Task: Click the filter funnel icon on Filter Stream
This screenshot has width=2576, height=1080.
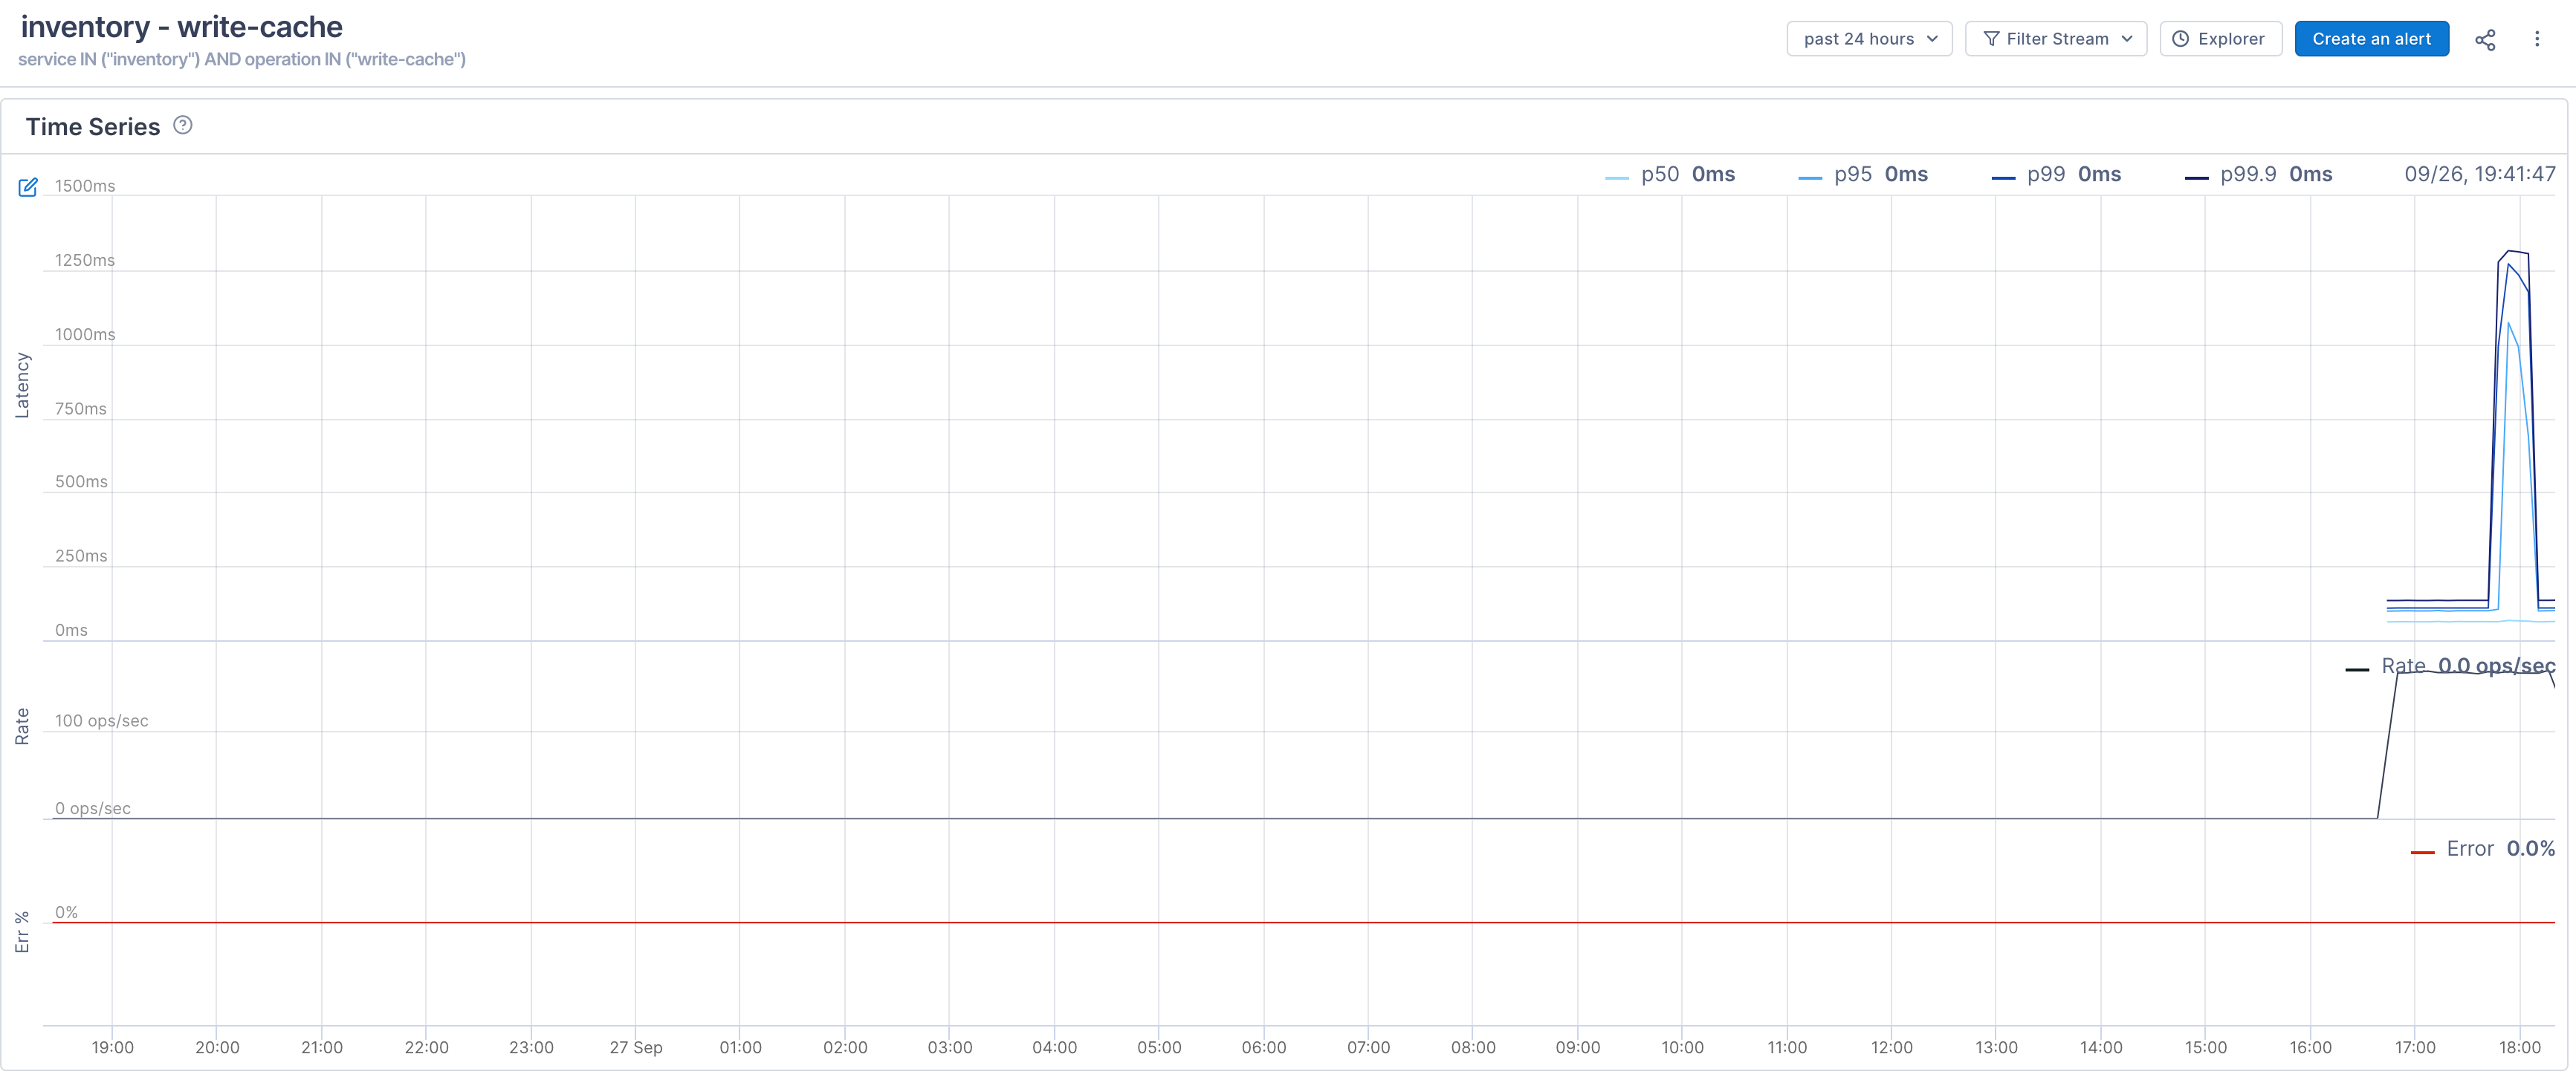Action: [1991, 38]
